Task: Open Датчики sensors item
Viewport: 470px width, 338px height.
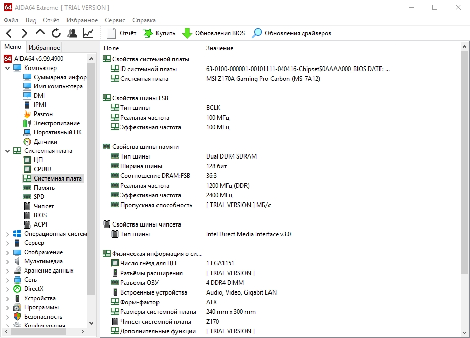Action: (40, 142)
